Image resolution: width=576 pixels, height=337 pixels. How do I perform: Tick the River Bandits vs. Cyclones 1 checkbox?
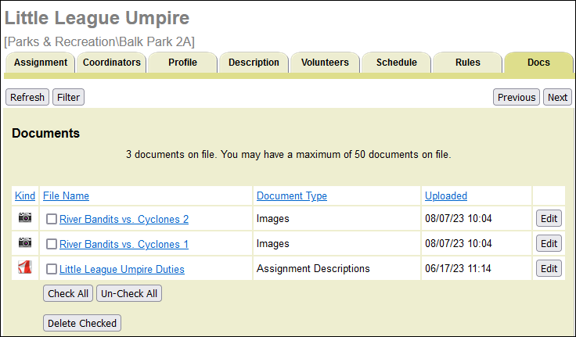(x=52, y=245)
